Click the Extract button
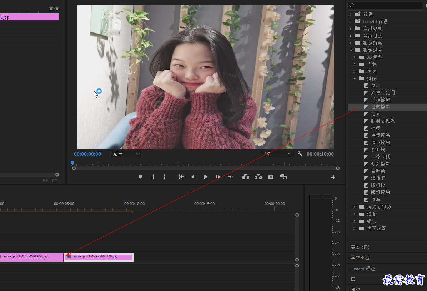427x291 pixels. coord(258,177)
